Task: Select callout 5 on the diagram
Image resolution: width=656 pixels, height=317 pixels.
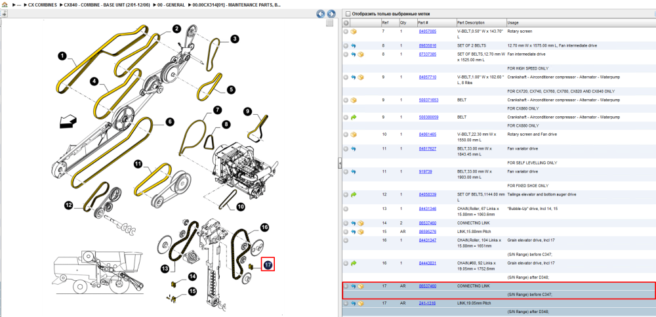Action: (x=231, y=89)
